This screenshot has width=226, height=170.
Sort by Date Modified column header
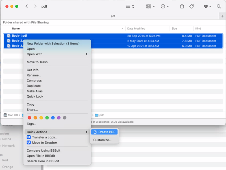pyautogui.click(x=136, y=28)
